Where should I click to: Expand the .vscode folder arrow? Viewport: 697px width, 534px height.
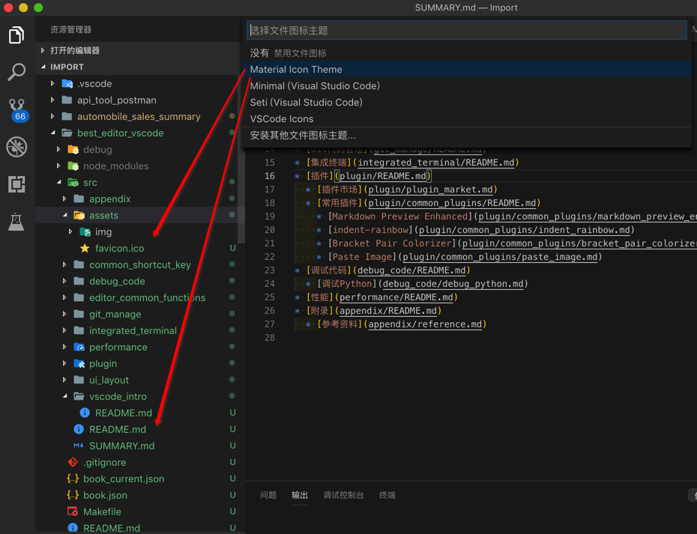click(52, 84)
